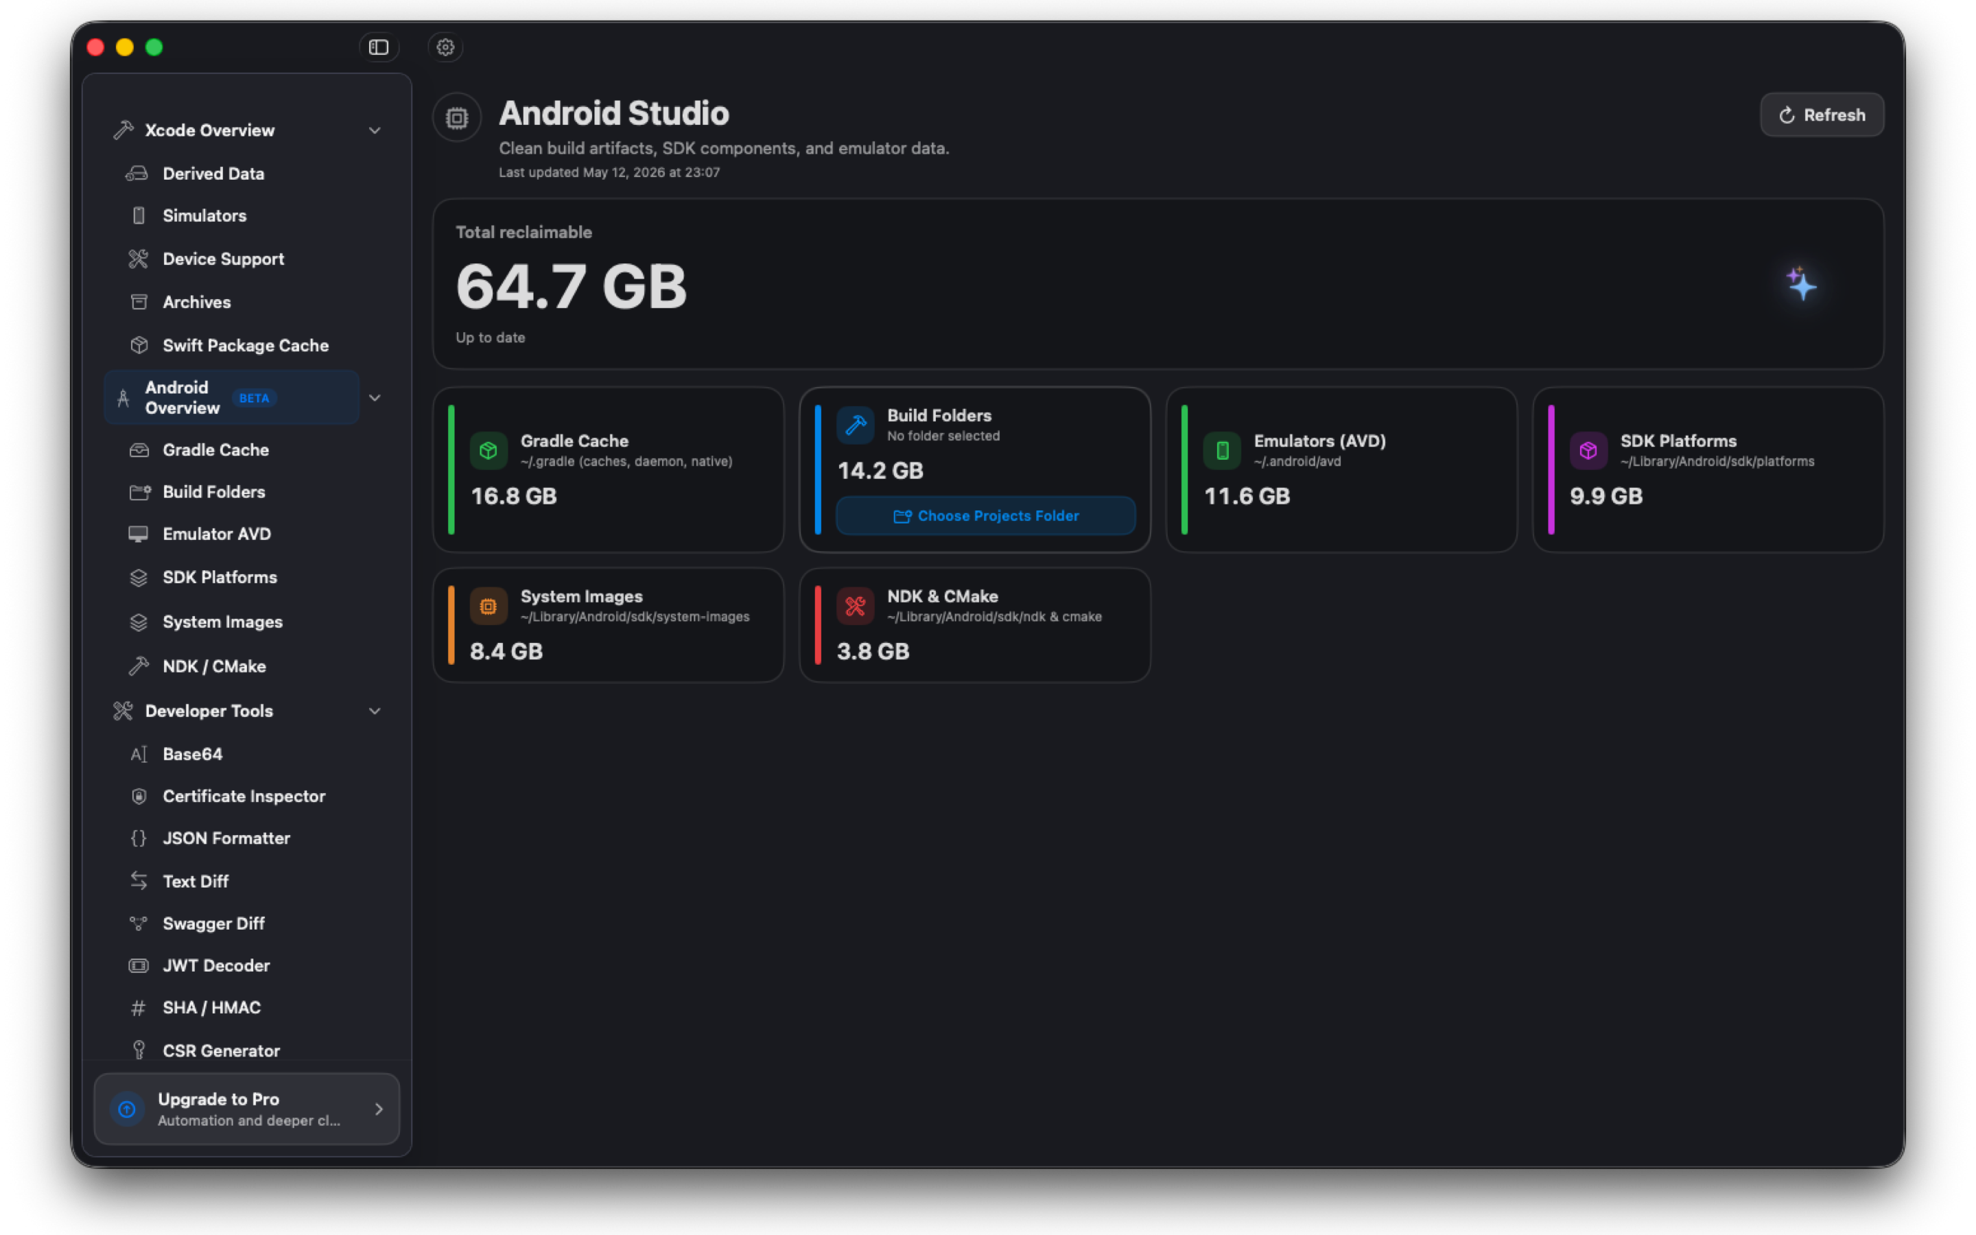The height and width of the screenshot is (1235, 1976).
Task: Click the Emulator AVD monitor icon
Action: pyautogui.click(x=138, y=534)
